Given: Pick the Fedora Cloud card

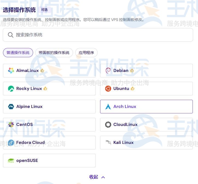Looking at the screenshot, I should tap(49, 143).
